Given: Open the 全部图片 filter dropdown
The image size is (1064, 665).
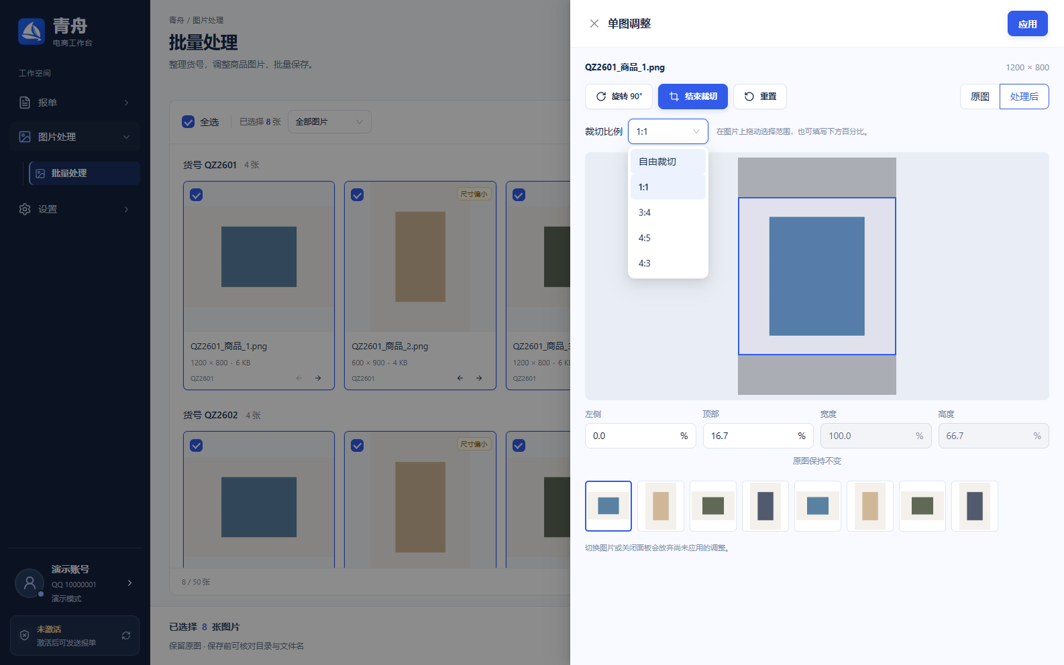Looking at the screenshot, I should pyautogui.click(x=329, y=122).
